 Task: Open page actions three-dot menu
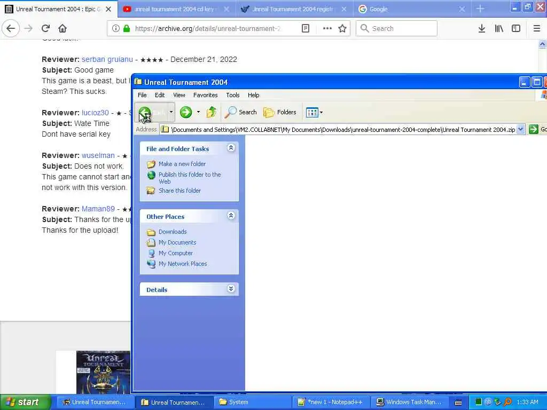coord(327,28)
